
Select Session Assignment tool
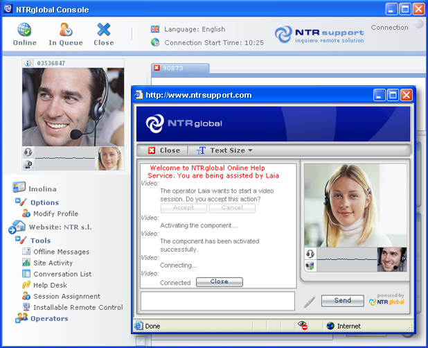[66, 296]
